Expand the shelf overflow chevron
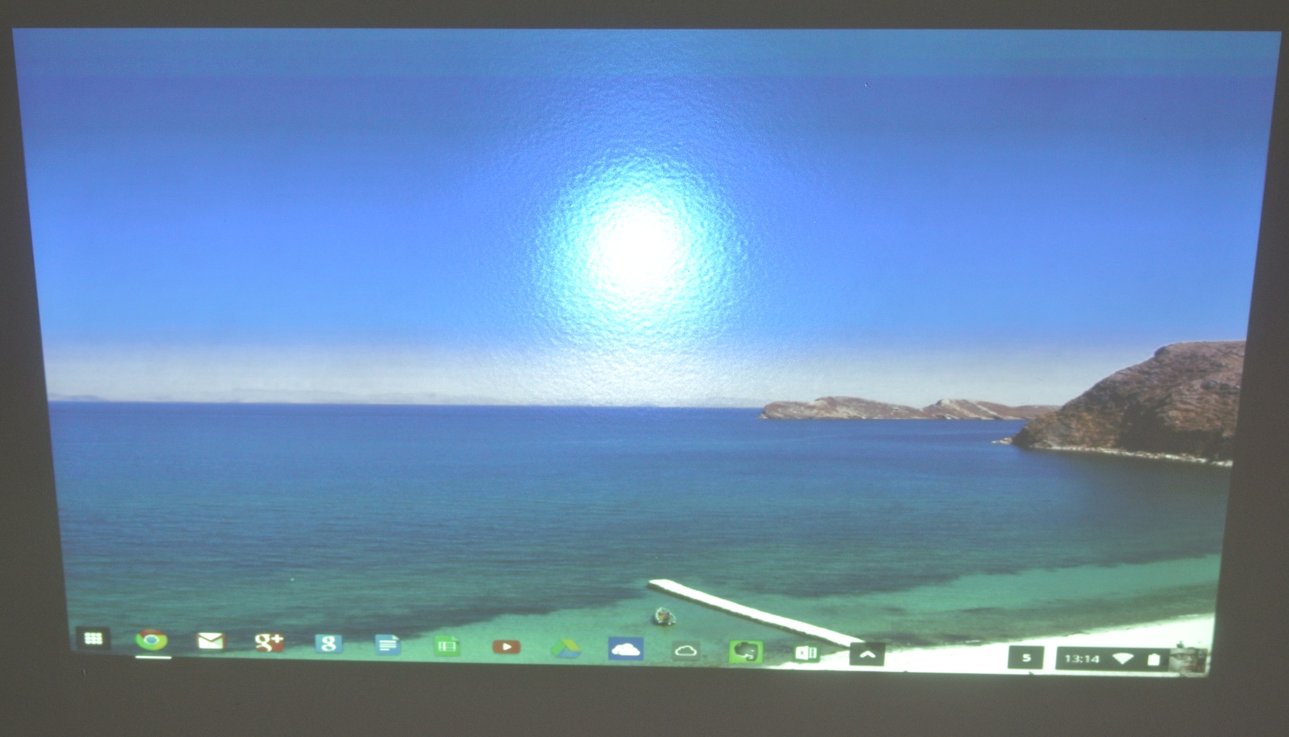1289x737 pixels. [867, 655]
